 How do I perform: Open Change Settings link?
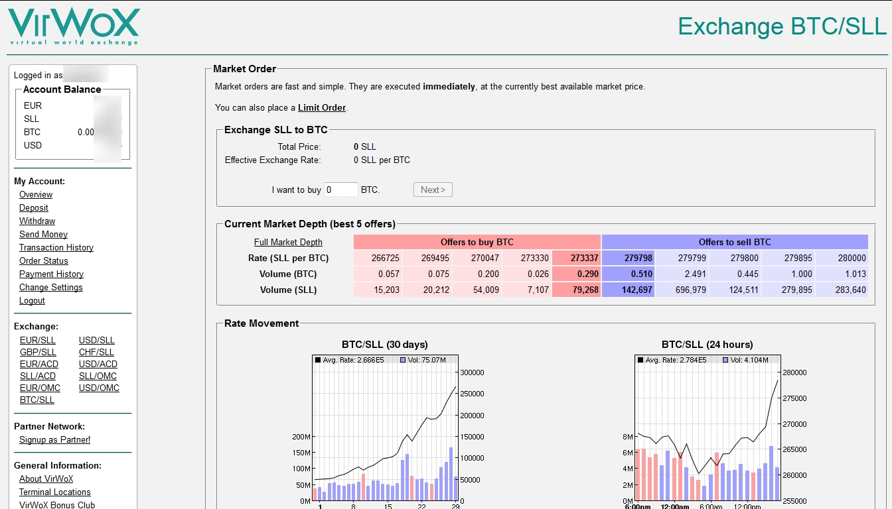(x=51, y=288)
